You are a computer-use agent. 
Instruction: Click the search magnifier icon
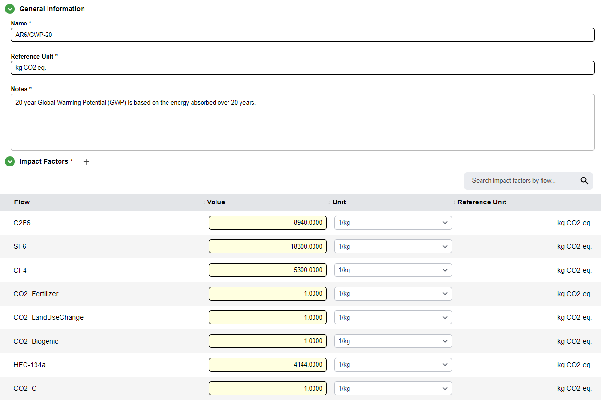584,181
